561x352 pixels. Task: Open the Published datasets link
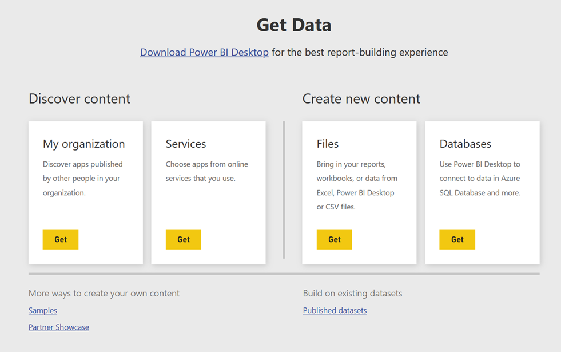(x=335, y=310)
